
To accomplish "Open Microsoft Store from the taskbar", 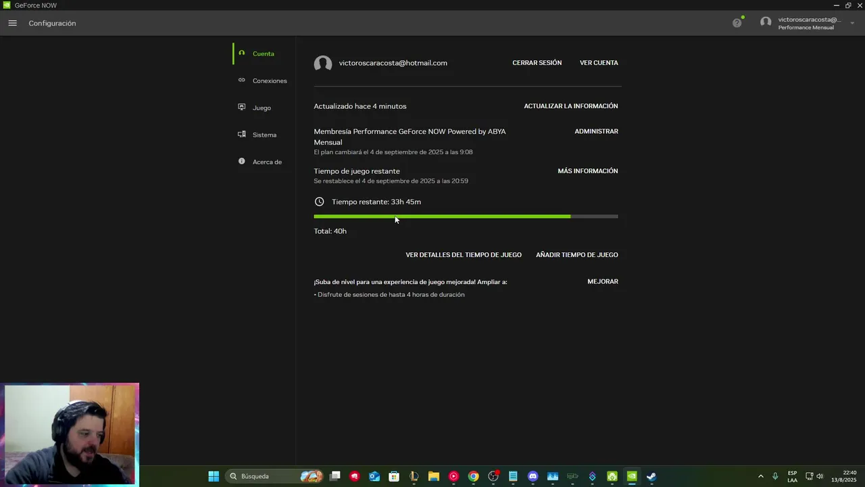I will [394, 476].
